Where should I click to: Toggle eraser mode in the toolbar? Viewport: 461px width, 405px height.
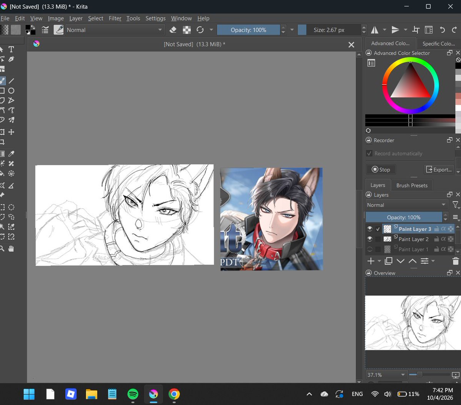(x=173, y=30)
